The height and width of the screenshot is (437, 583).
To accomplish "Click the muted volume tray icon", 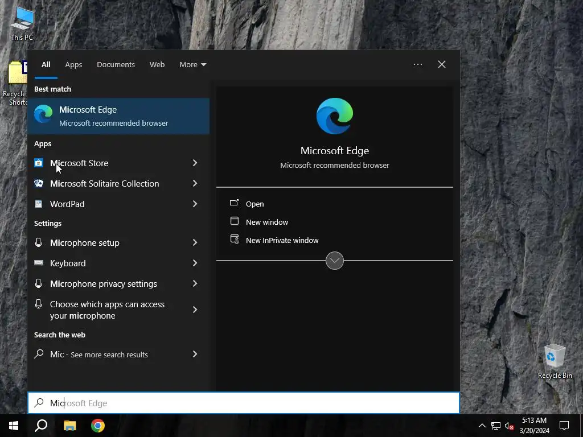I will [x=510, y=426].
